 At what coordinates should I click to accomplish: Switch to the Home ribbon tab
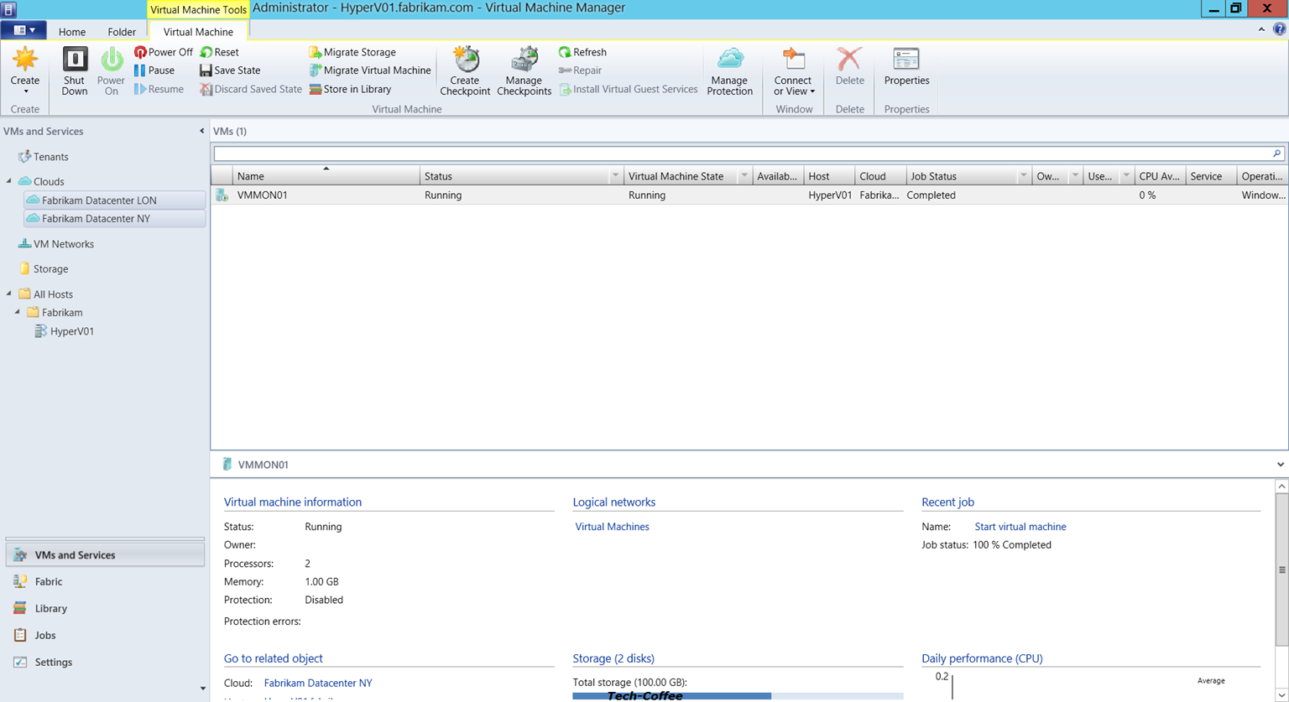click(72, 32)
